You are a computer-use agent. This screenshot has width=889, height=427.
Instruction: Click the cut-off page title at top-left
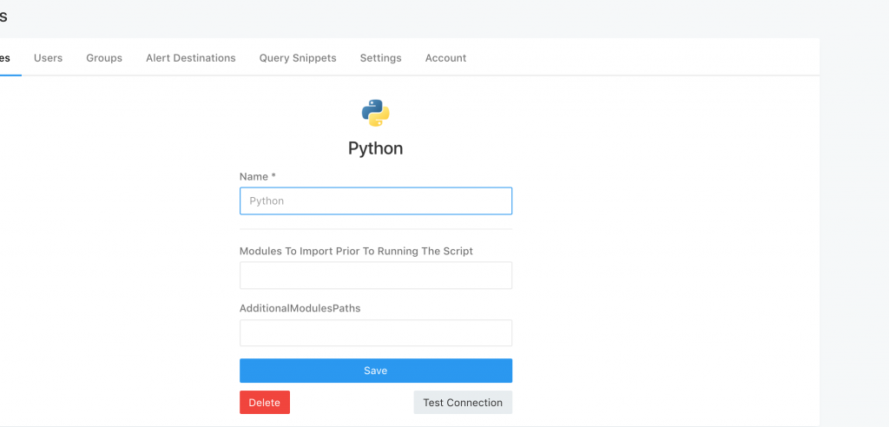pos(4,16)
